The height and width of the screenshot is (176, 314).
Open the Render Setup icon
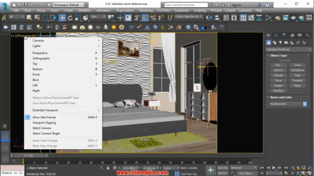(x=278, y=18)
